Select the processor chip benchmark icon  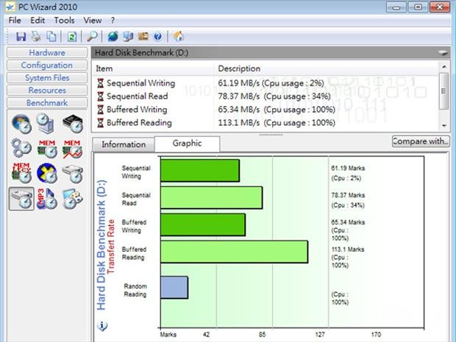[72, 124]
